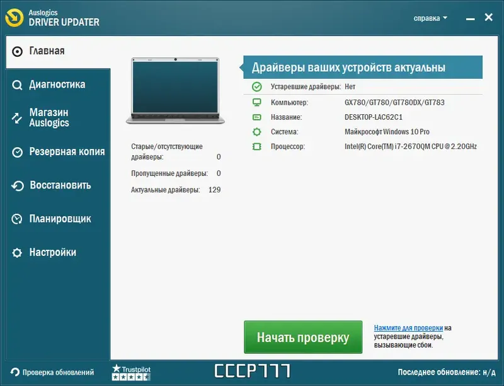This screenshot has height=386, width=504.
Task: Open the Планировщик clock icon
Action: [x=16, y=219]
